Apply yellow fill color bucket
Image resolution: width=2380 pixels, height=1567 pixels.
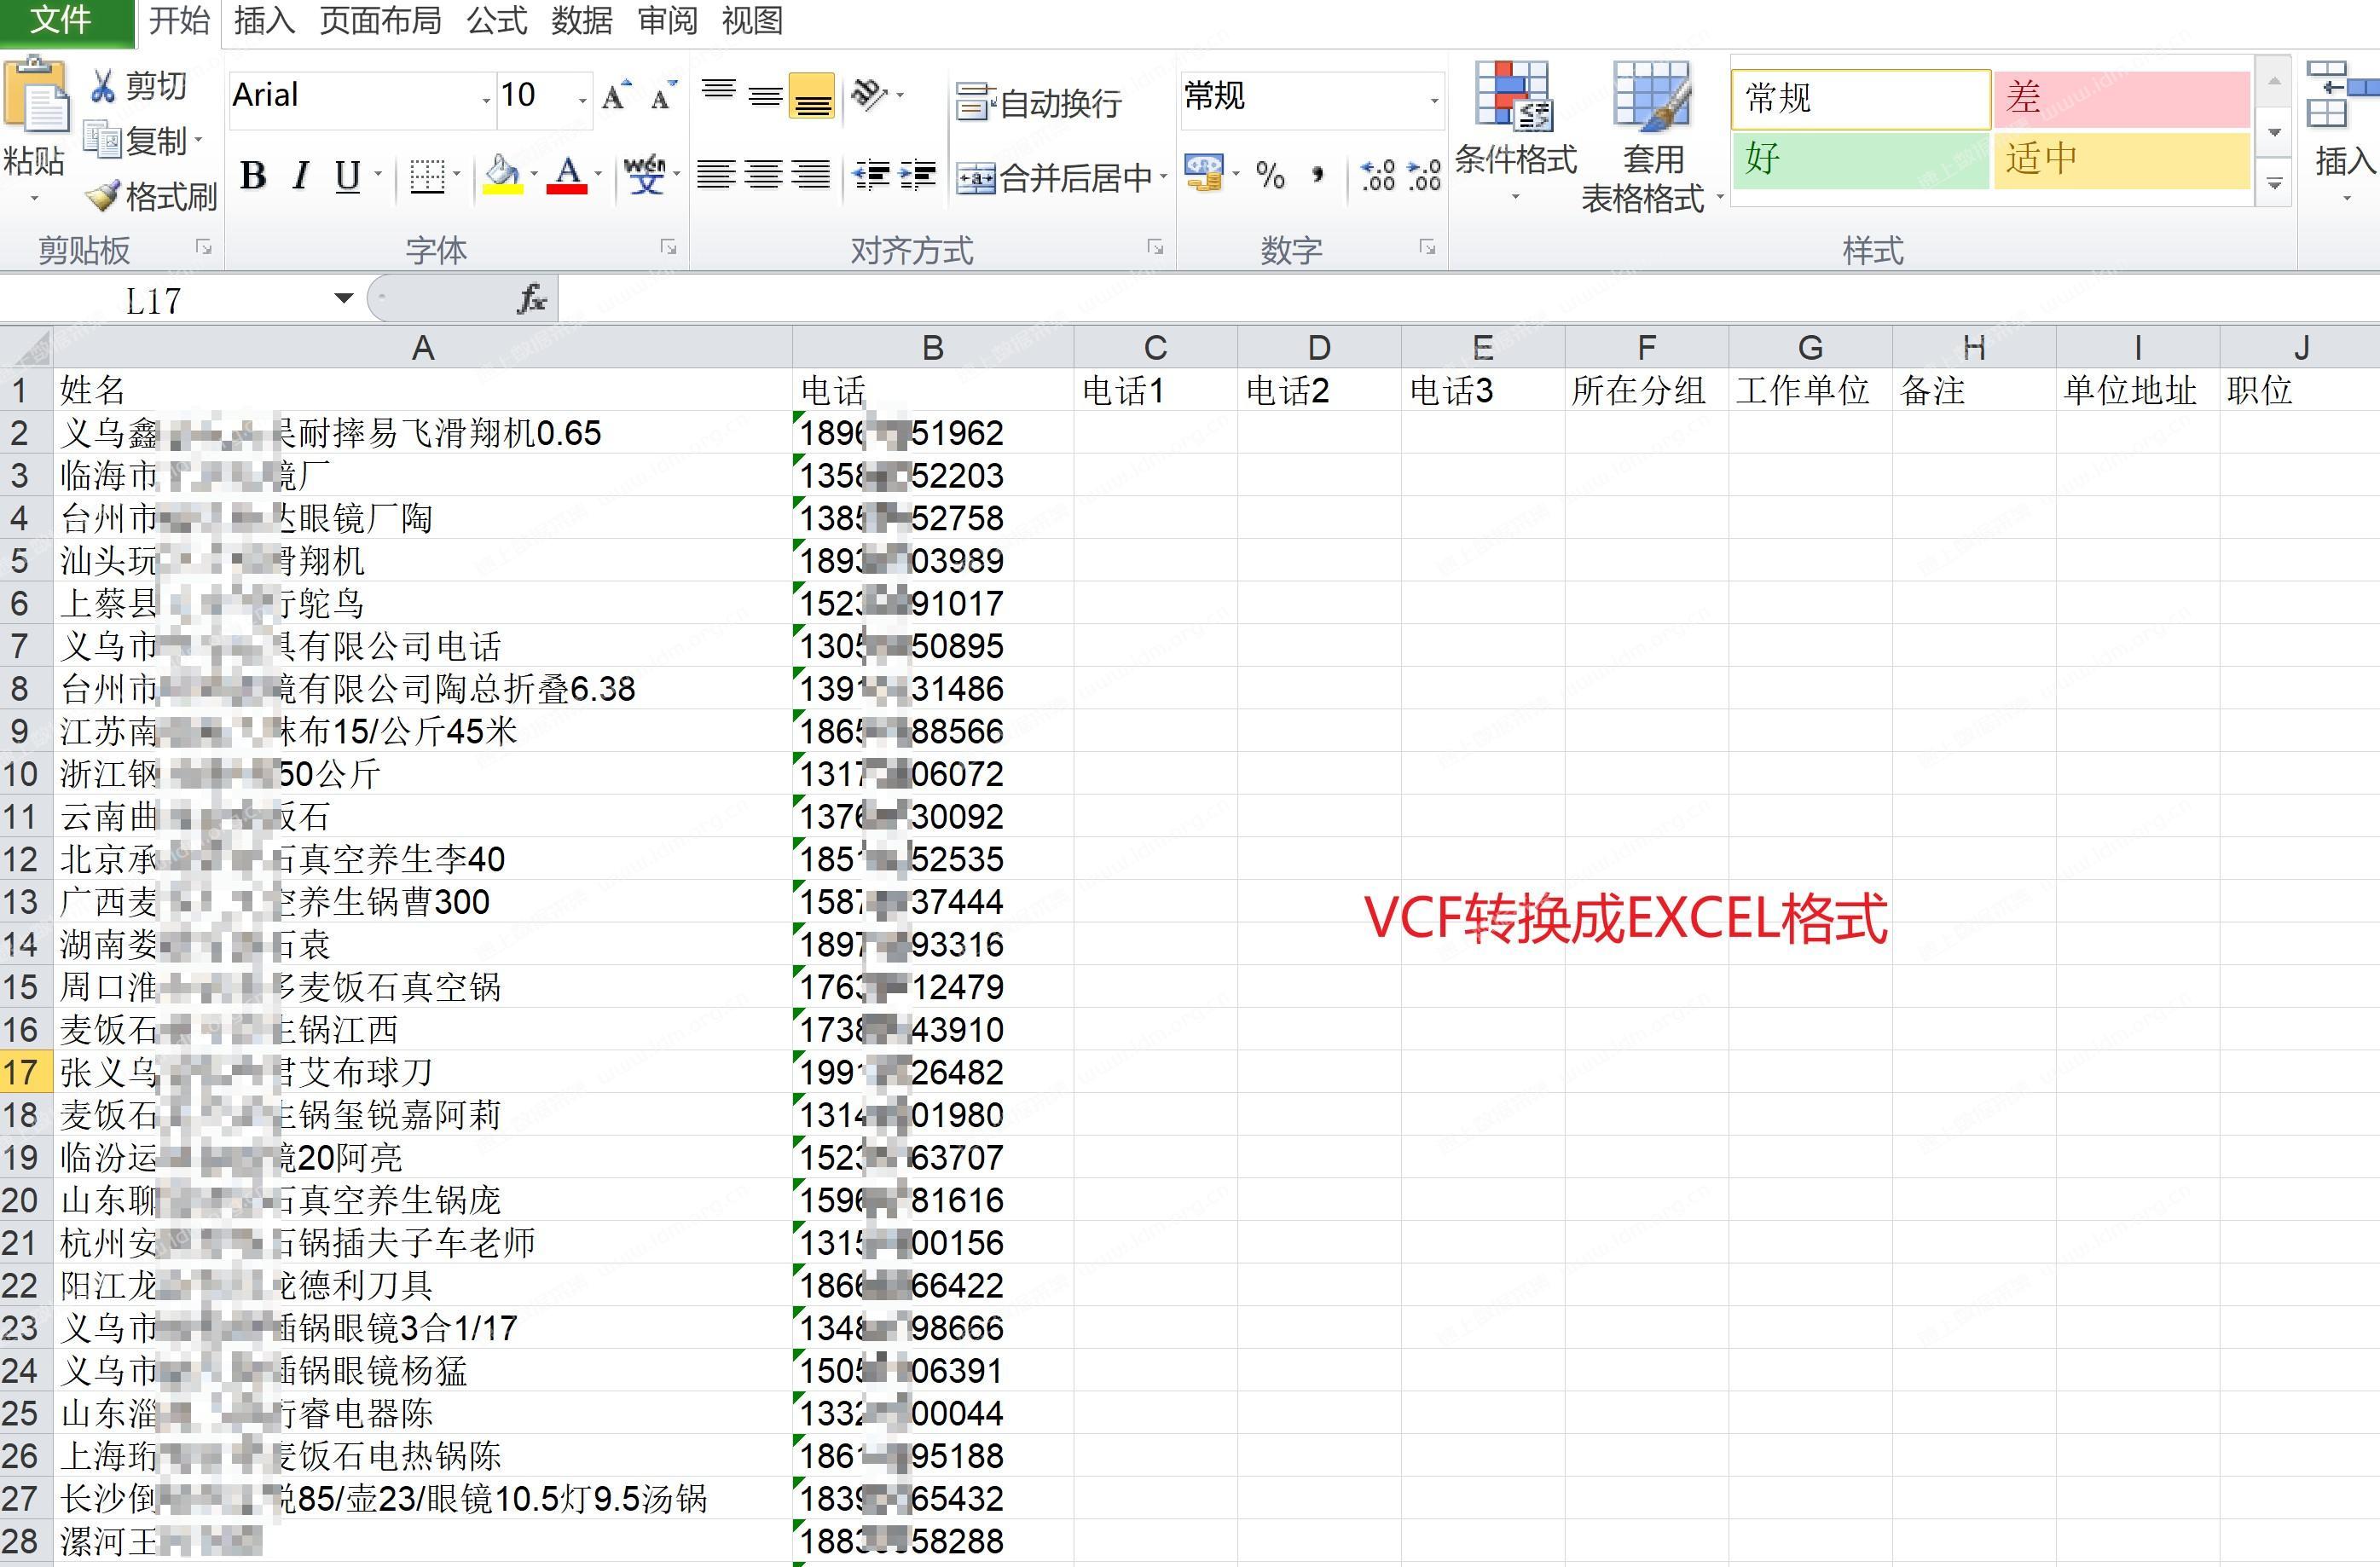503,175
